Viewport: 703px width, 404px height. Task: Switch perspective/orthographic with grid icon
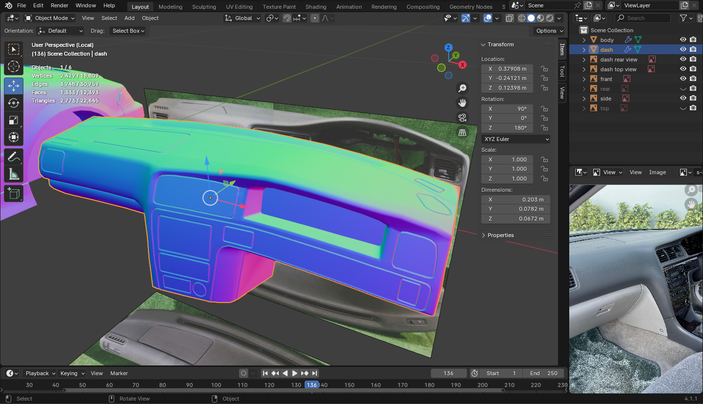pos(462,132)
